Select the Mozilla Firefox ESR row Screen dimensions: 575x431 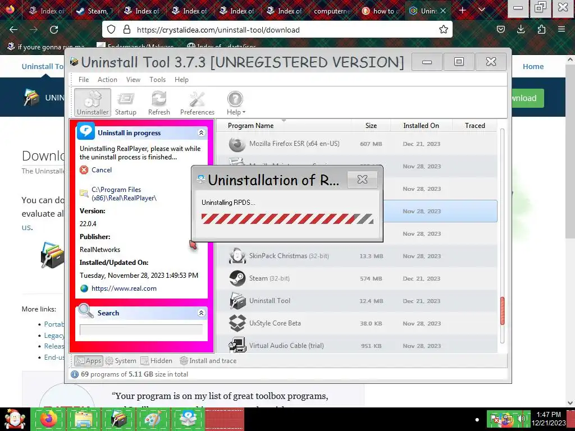pyautogui.click(x=357, y=144)
